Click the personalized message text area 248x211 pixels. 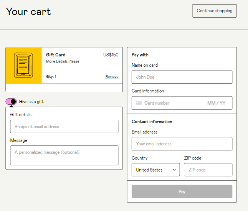point(64,155)
